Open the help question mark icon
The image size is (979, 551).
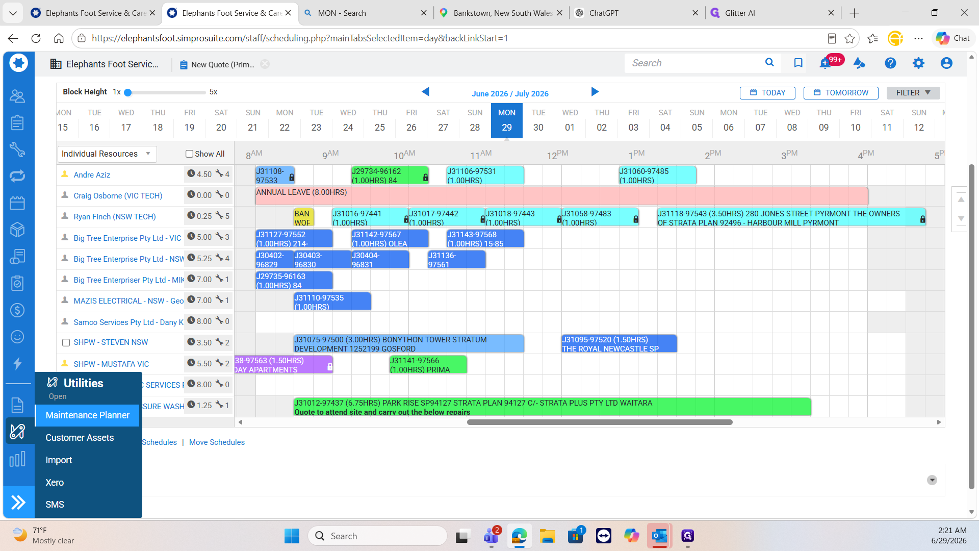tap(890, 63)
